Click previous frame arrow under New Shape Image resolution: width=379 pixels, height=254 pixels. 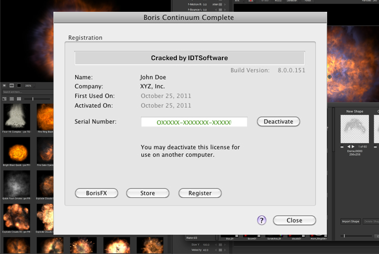348,147
